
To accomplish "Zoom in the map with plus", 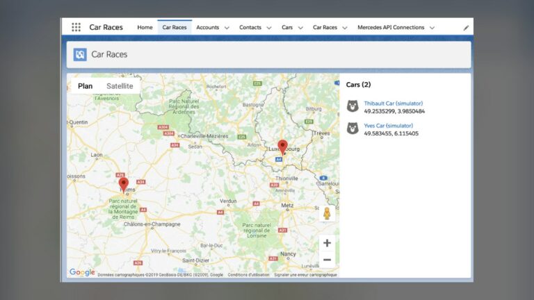I will coord(327,243).
